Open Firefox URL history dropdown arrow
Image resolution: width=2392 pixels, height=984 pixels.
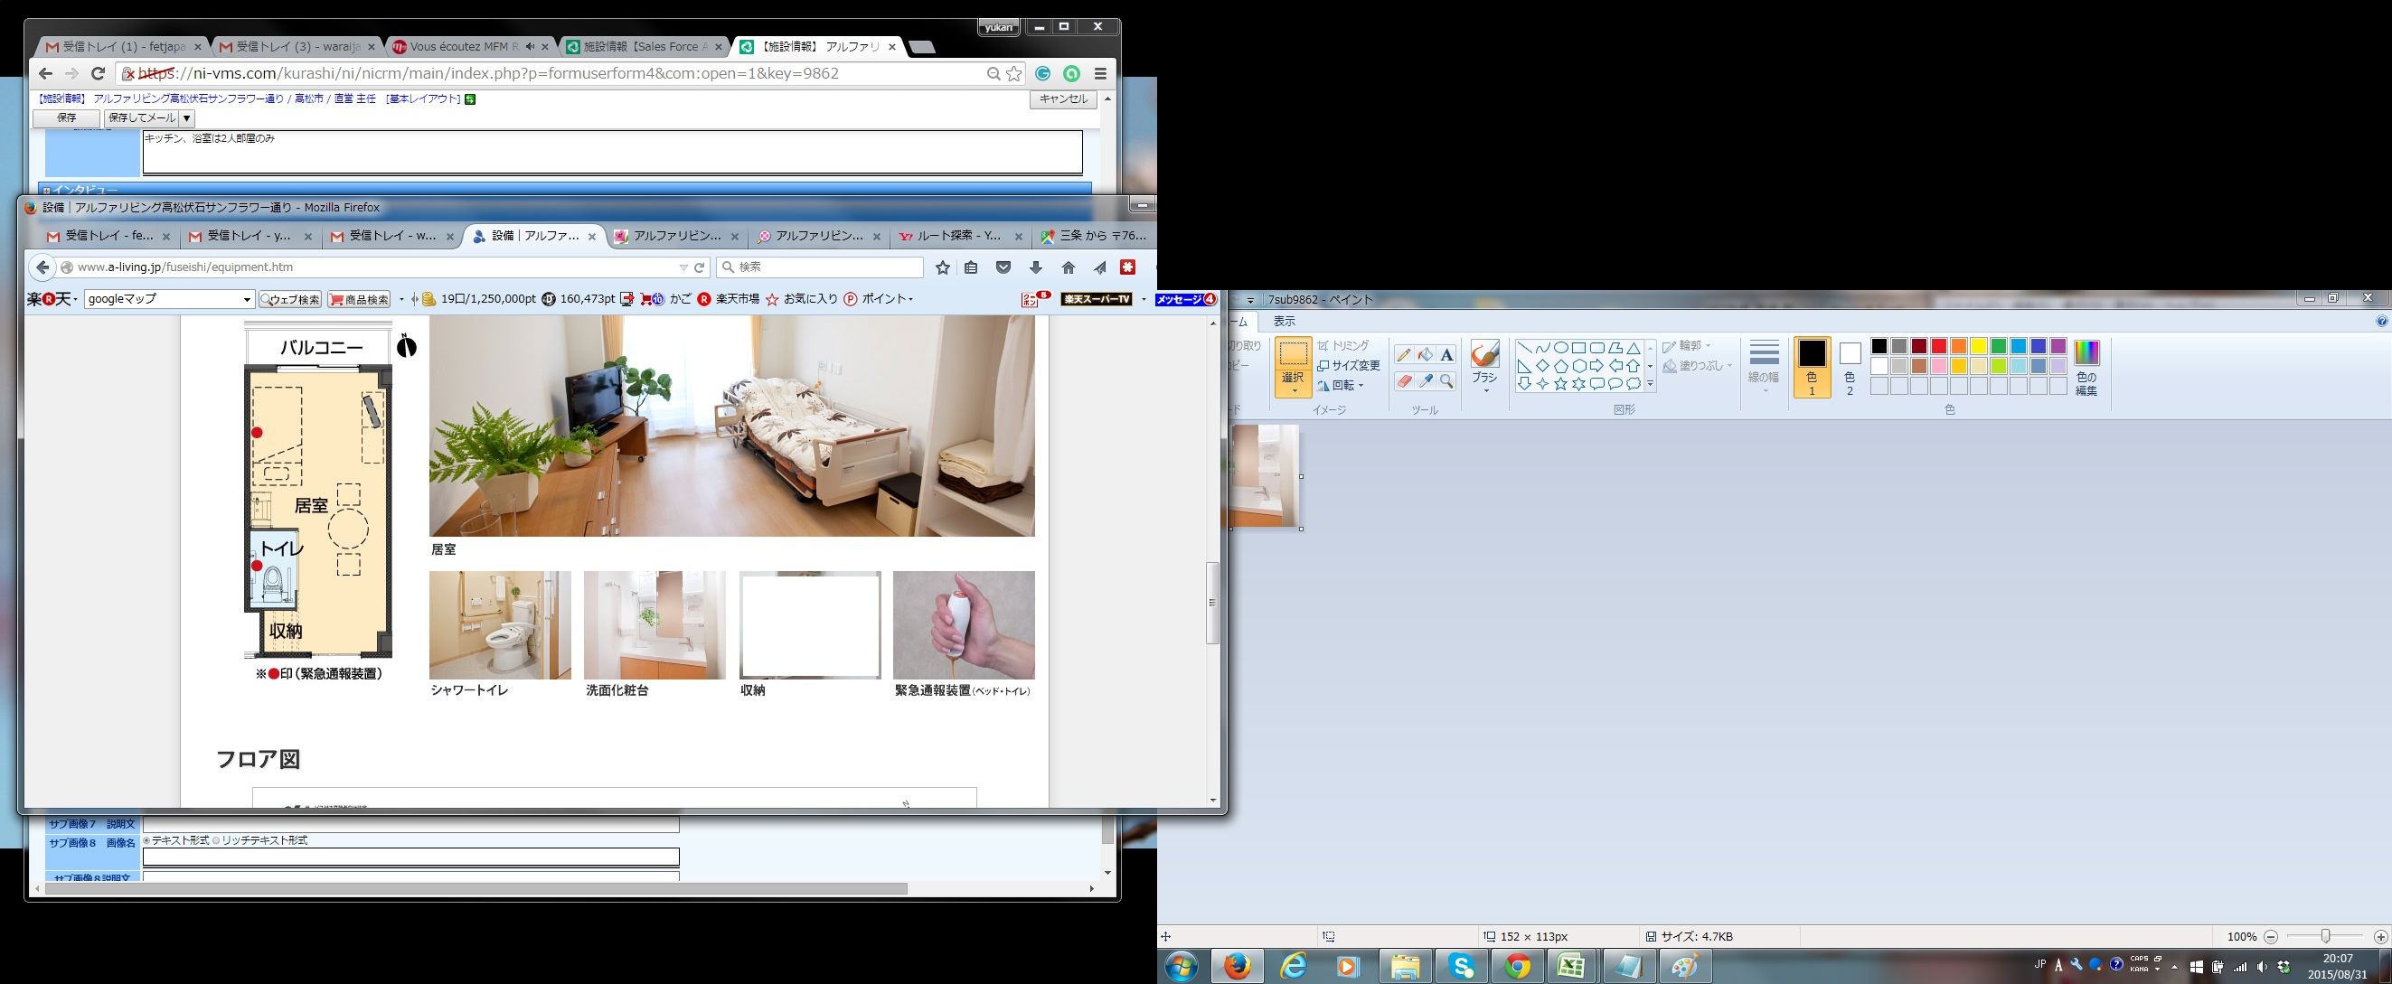point(683,267)
